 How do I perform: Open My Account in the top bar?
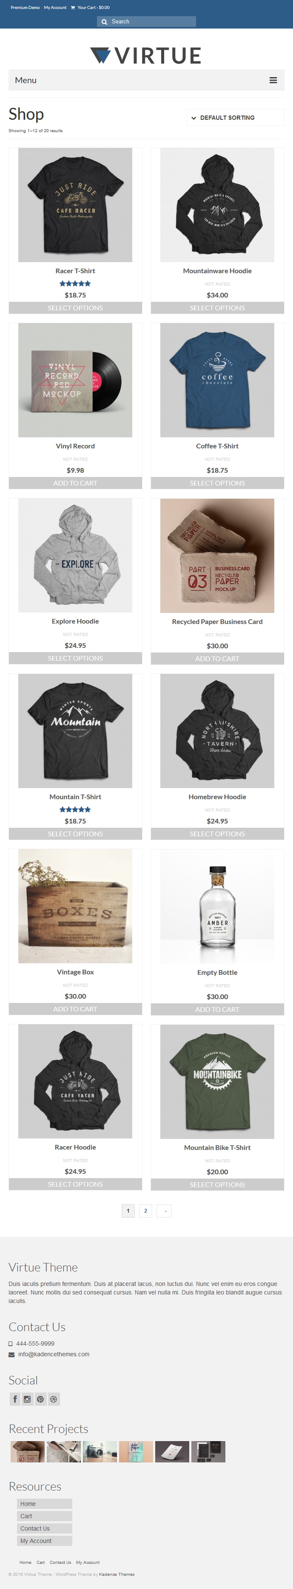[x=55, y=7]
